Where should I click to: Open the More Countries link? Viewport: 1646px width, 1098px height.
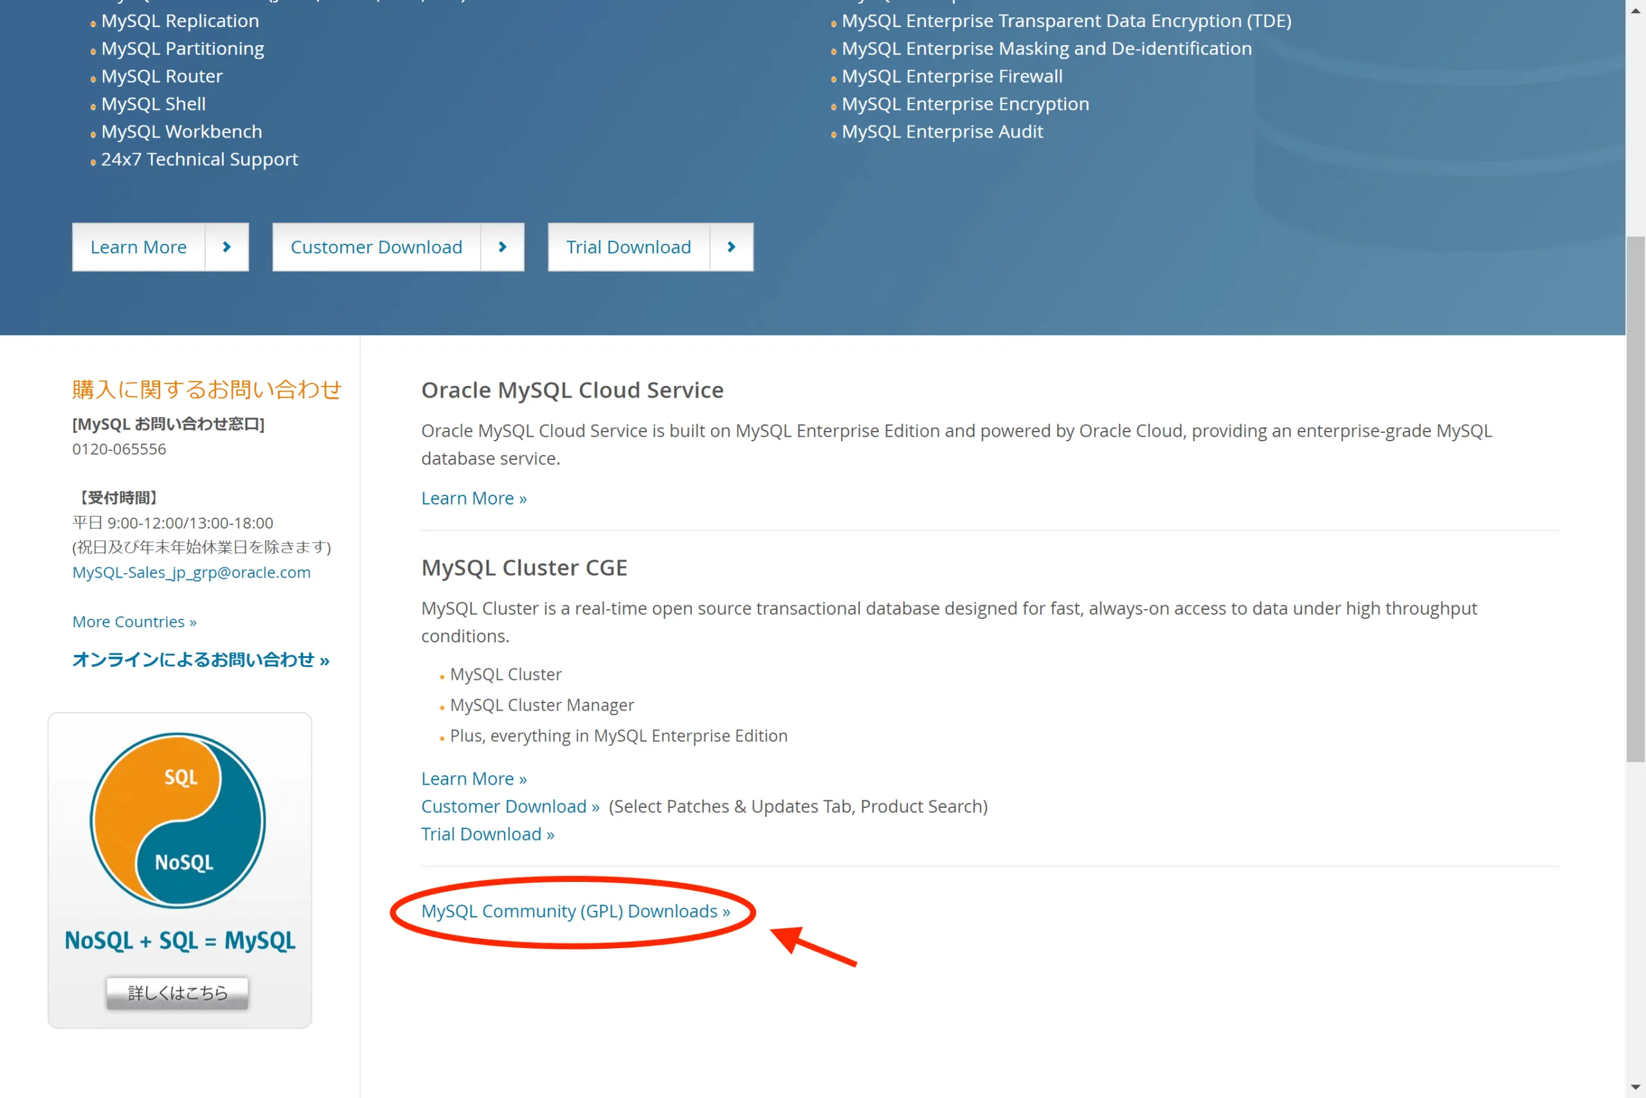(x=134, y=622)
